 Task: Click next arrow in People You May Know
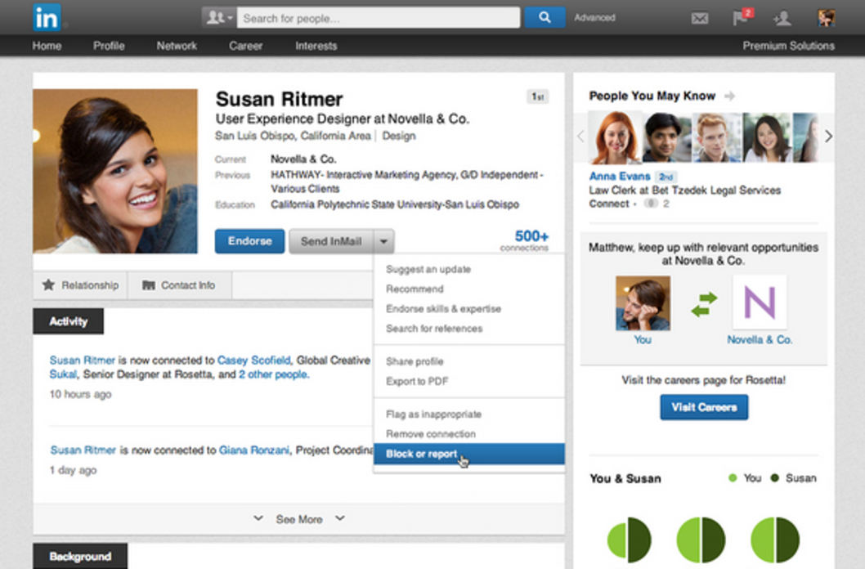[828, 137]
